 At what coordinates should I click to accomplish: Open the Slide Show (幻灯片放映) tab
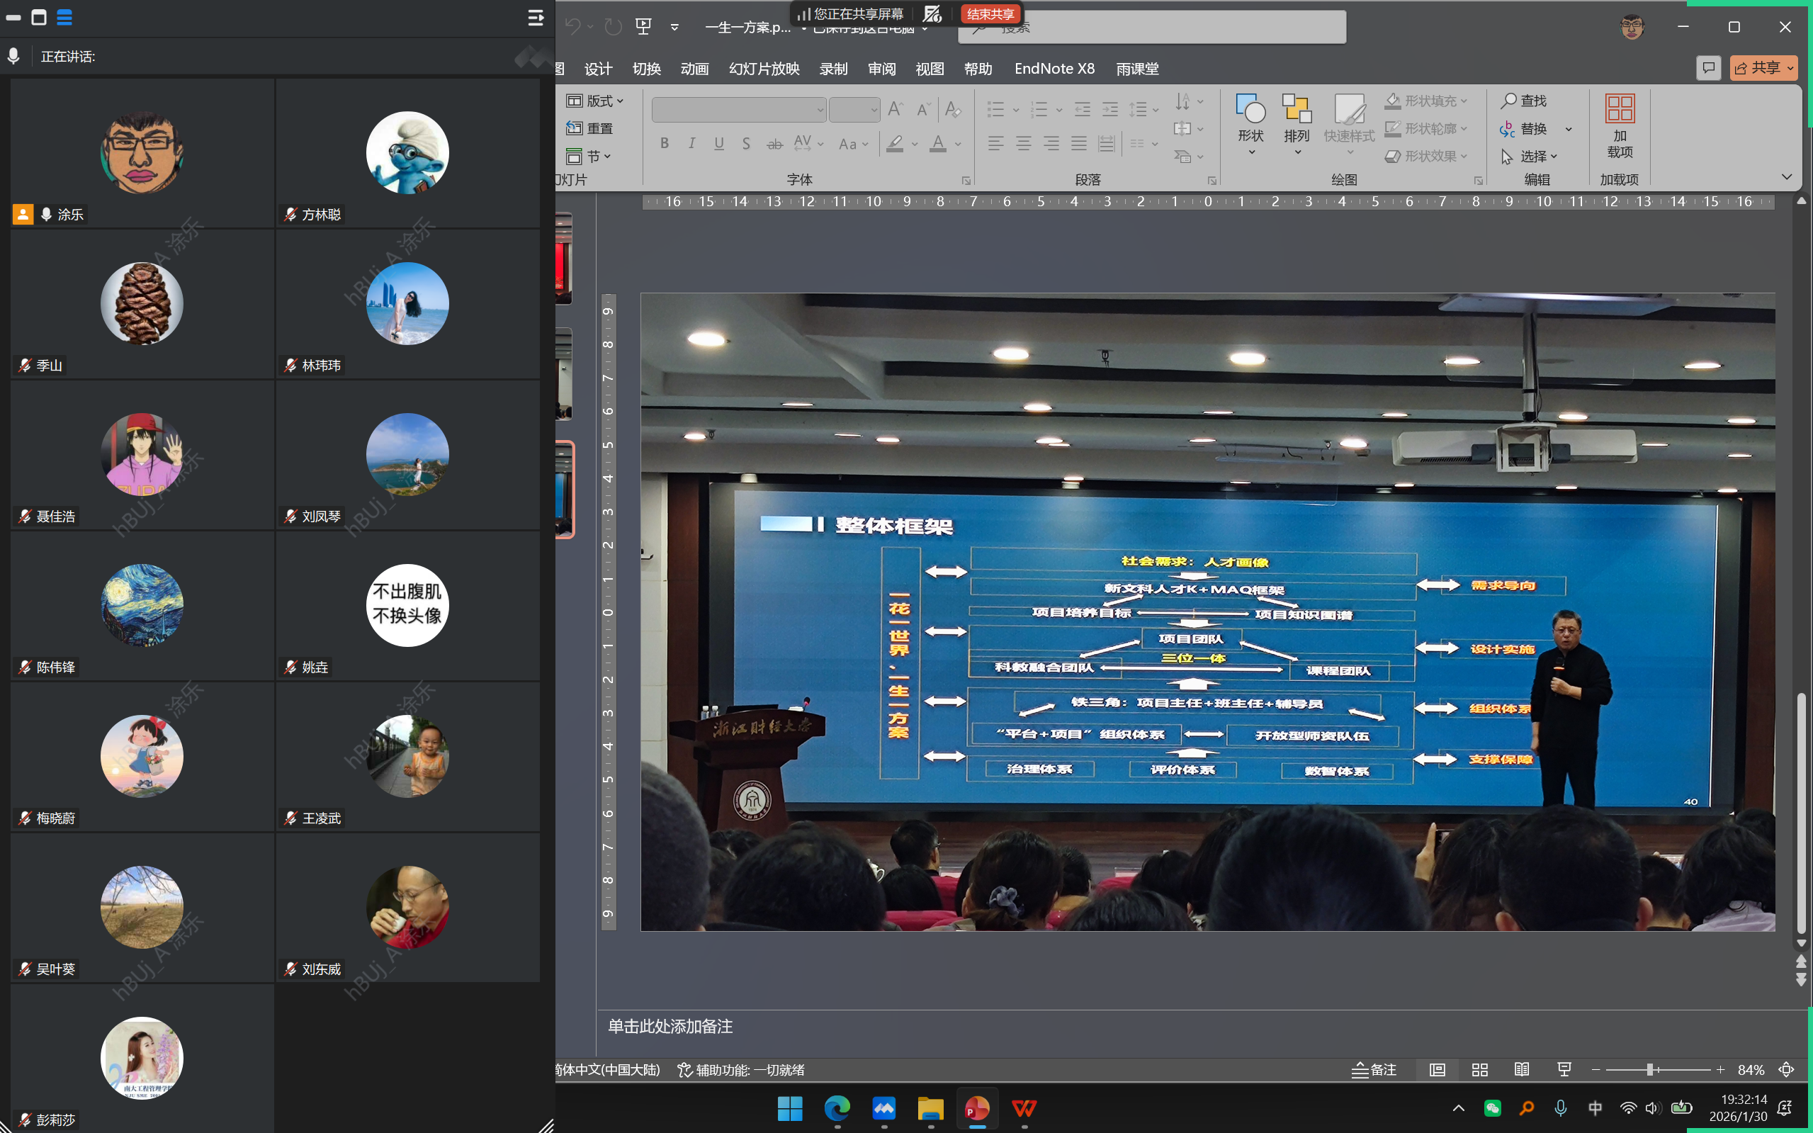click(x=764, y=69)
